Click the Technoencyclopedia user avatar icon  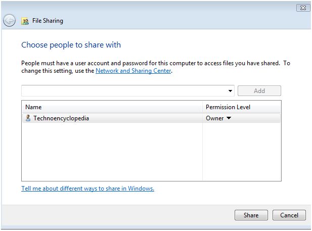point(28,118)
